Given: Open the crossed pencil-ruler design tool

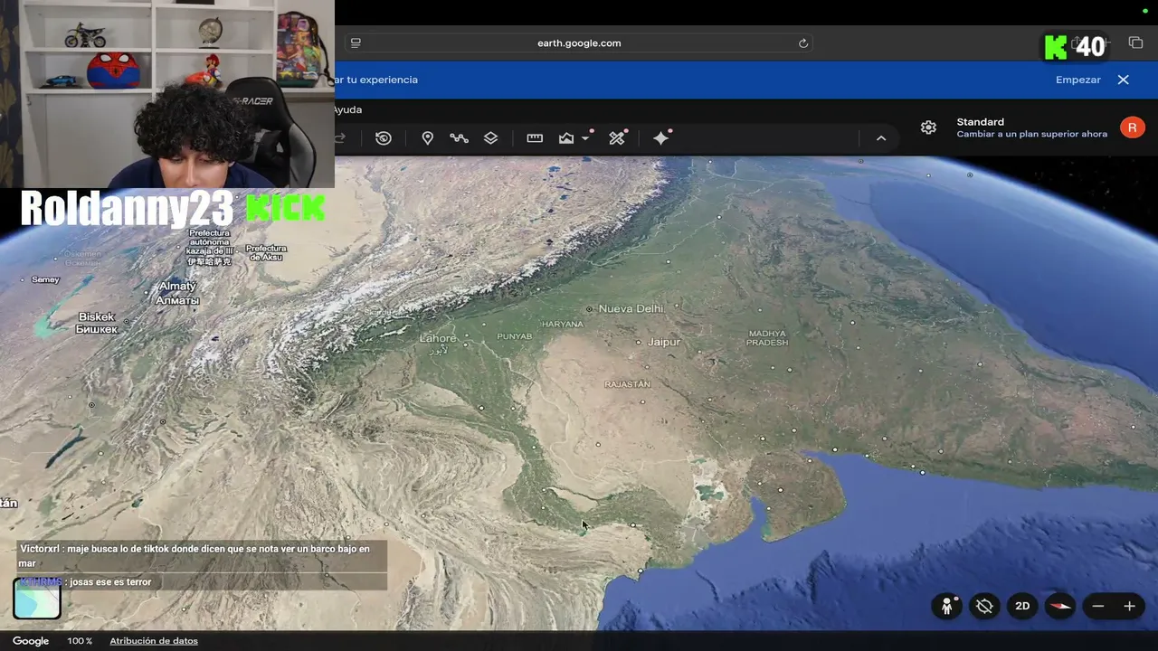Looking at the screenshot, I should [617, 138].
